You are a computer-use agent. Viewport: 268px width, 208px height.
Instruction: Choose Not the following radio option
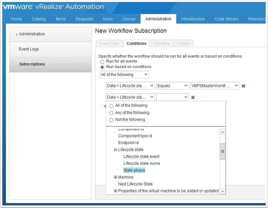pyautogui.click(x=111, y=120)
